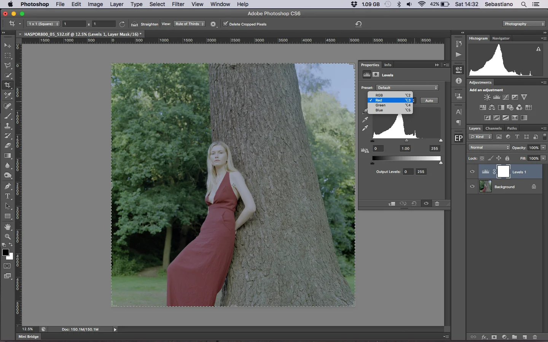Open the Photography workspace dropdown
The height and width of the screenshot is (342, 548).
[x=524, y=24]
